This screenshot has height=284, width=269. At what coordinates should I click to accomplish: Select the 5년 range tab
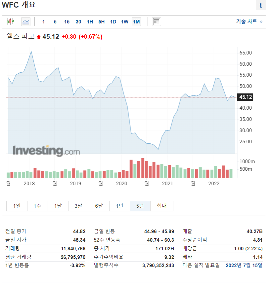coord(140,206)
